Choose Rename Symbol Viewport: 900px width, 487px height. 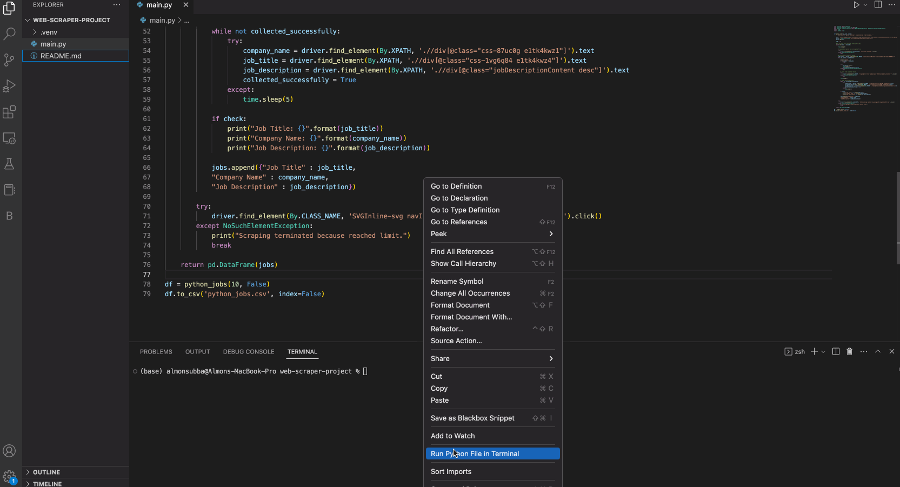point(492,282)
